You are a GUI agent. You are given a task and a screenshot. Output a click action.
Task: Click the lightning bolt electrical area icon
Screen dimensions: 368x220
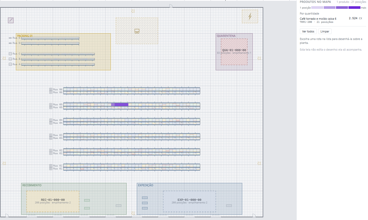pos(250,17)
